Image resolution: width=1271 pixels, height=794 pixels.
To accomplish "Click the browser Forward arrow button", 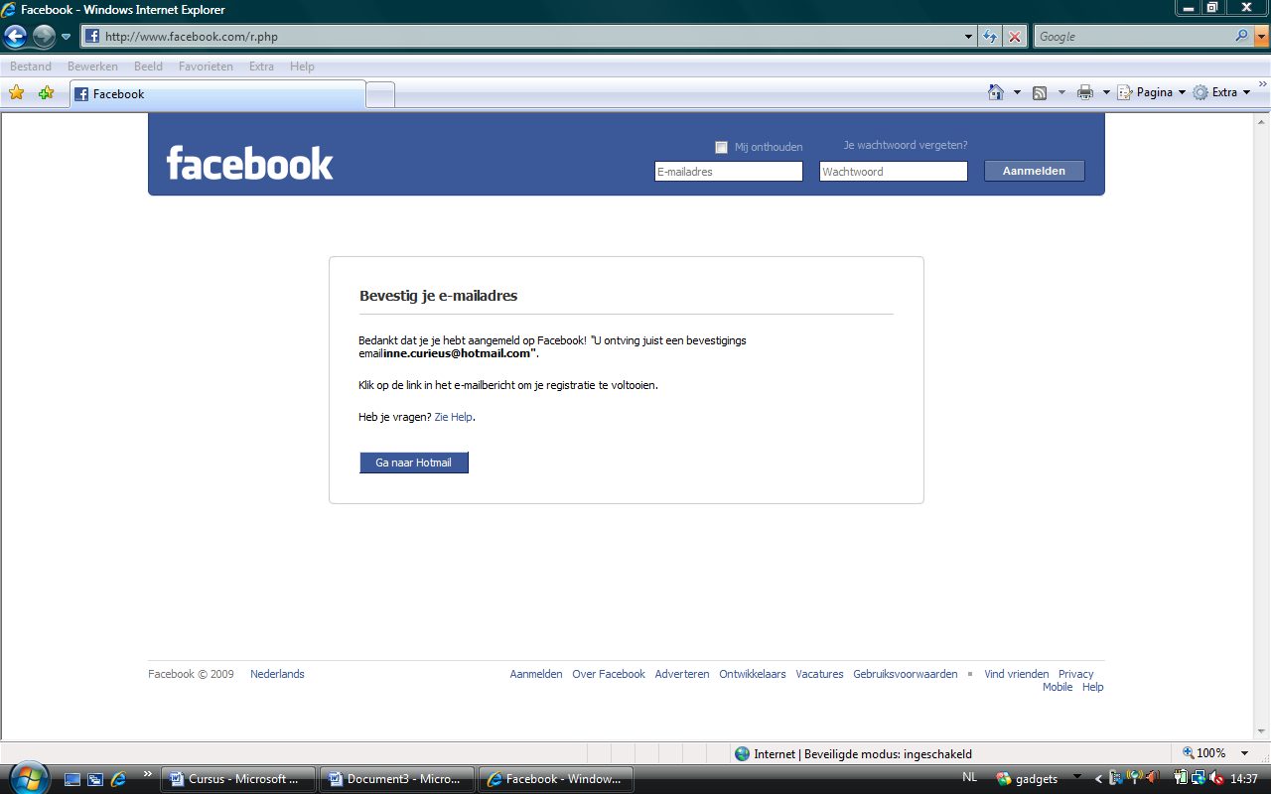I will [44, 37].
